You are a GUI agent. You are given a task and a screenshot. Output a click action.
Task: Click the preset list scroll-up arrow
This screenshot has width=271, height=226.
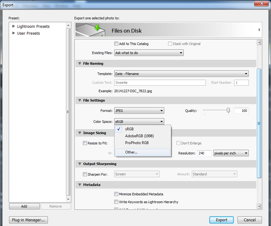(68, 25)
